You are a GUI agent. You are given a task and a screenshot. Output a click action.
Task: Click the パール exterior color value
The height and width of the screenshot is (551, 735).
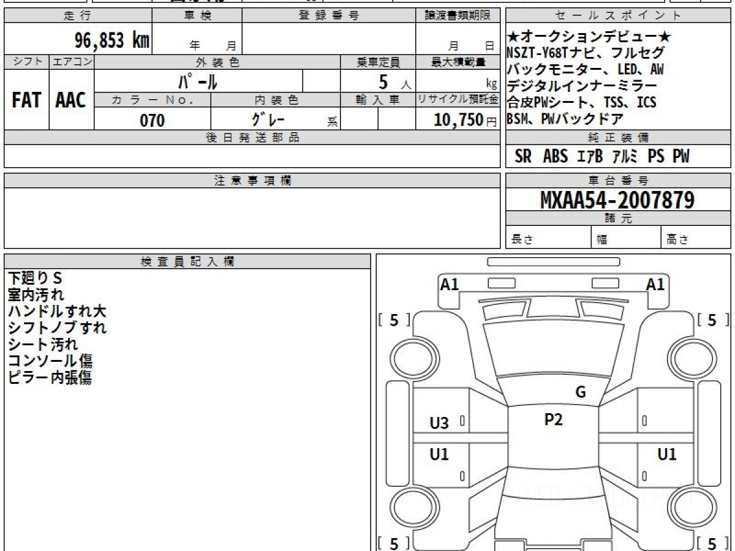pos(198,81)
